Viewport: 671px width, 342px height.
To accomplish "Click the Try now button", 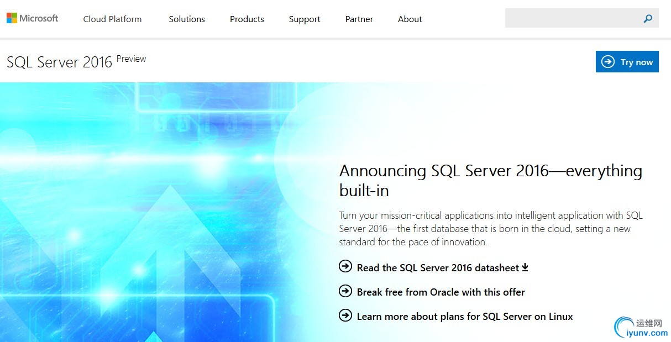I will [627, 62].
